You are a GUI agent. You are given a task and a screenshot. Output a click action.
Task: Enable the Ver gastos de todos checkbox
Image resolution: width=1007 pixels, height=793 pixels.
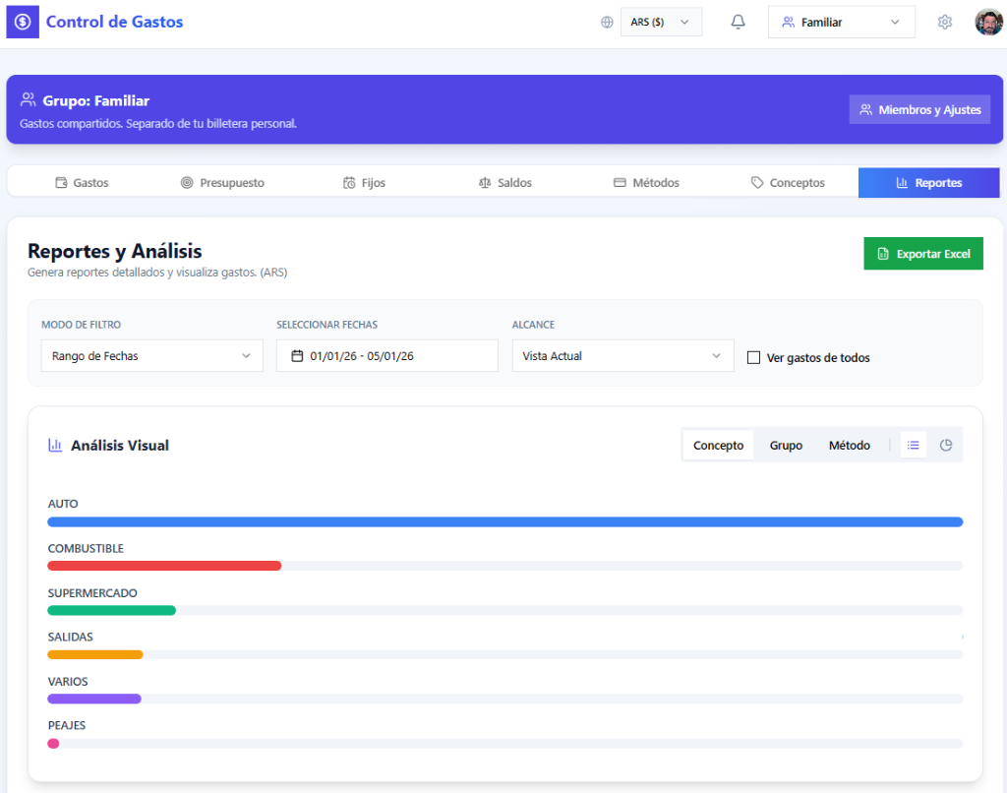[754, 358]
